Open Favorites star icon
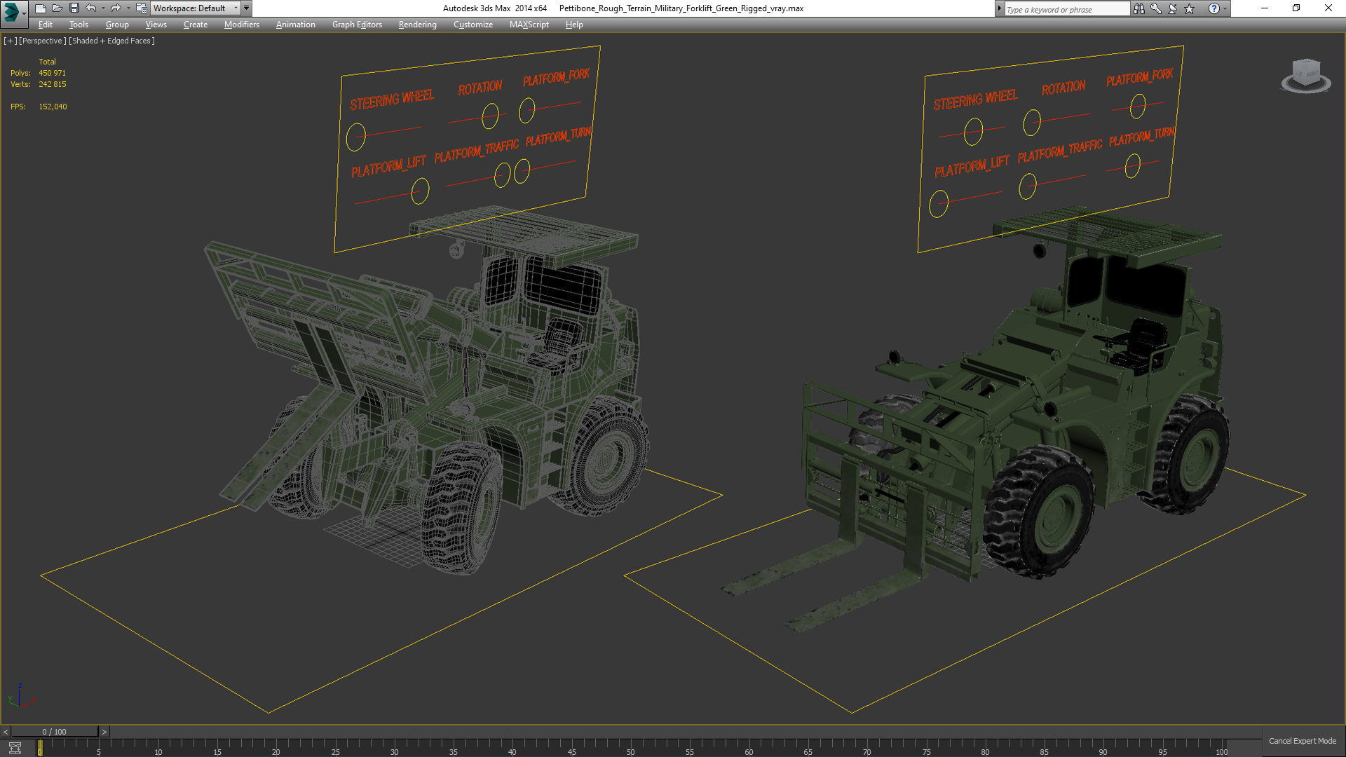Viewport: 1346px width, 757px height. (x=1189, y=8)
